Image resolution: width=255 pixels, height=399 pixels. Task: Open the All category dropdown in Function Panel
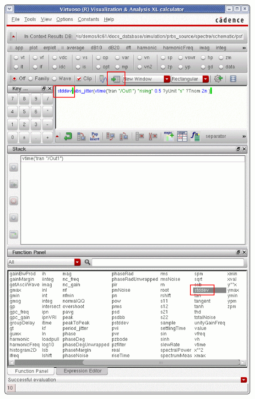(77, 262)
